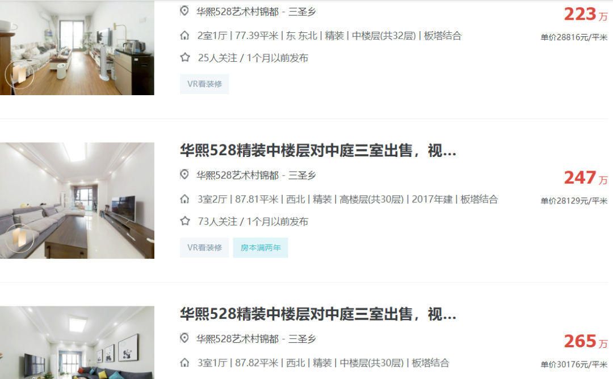
Task: Click VR看装修 tag under 73人关注 listing
Action: 204,248
